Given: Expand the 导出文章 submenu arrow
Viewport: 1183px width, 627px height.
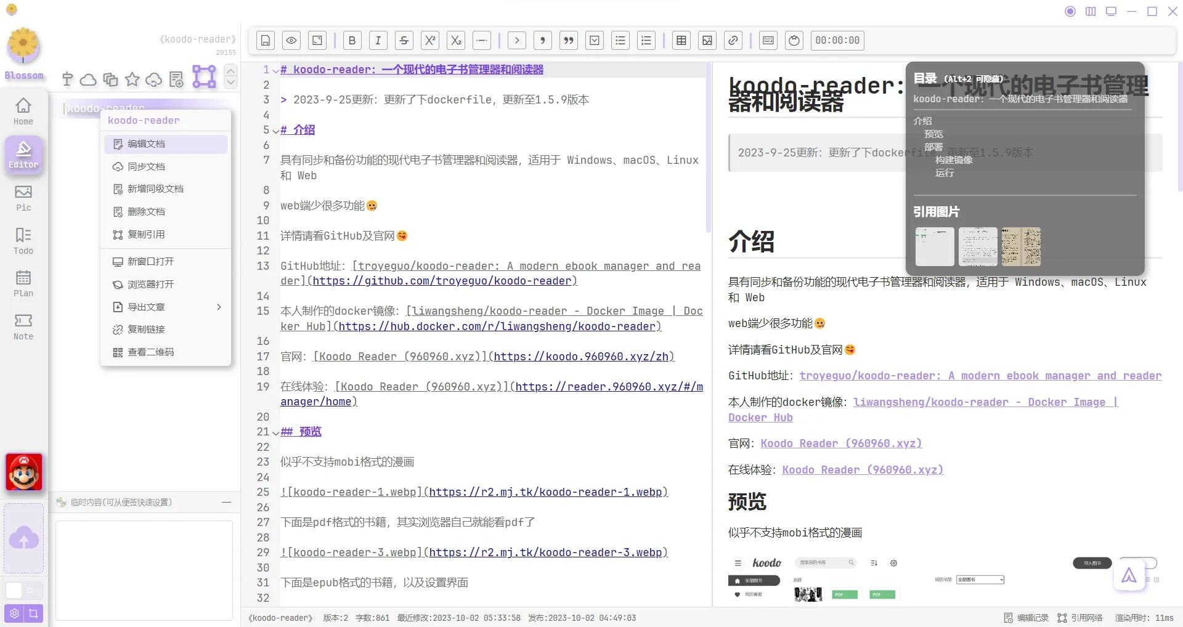Looking at the screenshot, I should coord(219,307).
